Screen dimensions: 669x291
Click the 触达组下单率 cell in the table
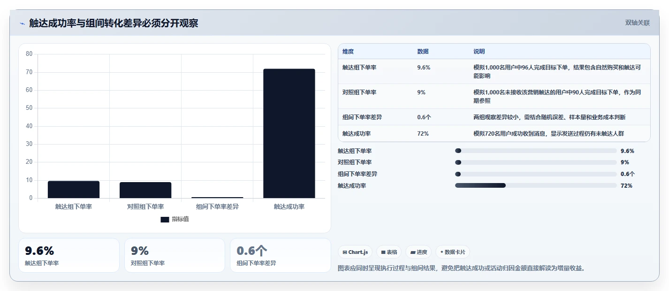point(359,68)
